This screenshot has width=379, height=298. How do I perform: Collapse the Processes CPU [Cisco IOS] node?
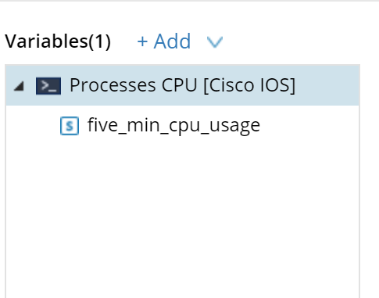pyautogui.click(x=19, y=86)
